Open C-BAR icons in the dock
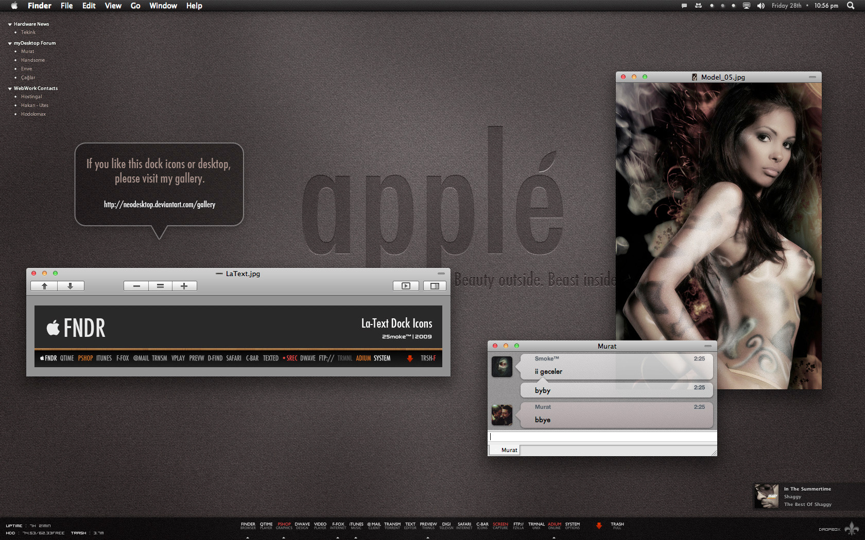The height and width of the screenshot is (540, 865). 482,526
